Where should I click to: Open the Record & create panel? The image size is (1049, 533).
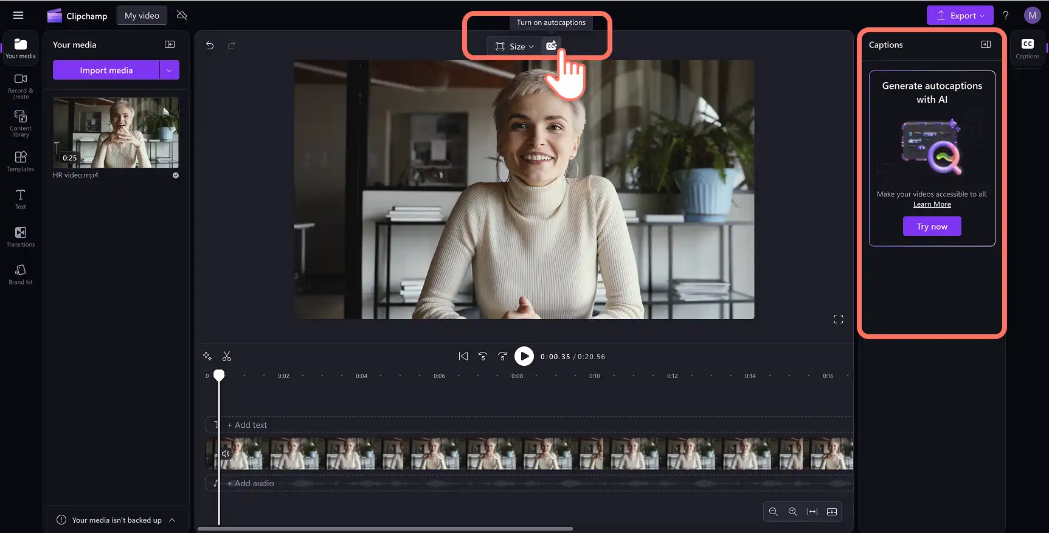[x=21, y=86]
